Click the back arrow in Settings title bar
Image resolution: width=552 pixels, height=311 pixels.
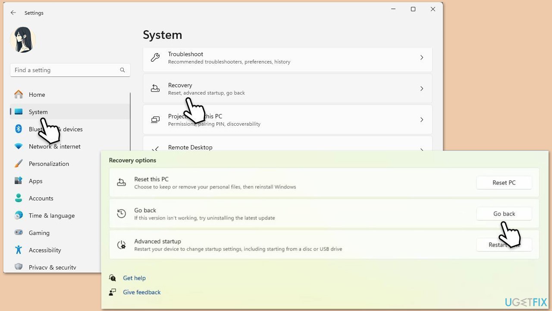(x=13, y=13)
